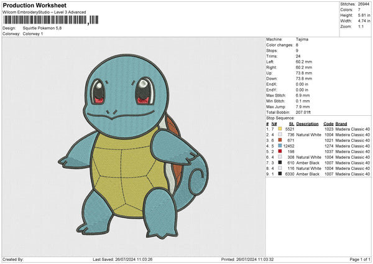Select the blue thread swatch with 12452 stitches
Image resolution: width=373 pixels, height=264 pixels.
280,146
